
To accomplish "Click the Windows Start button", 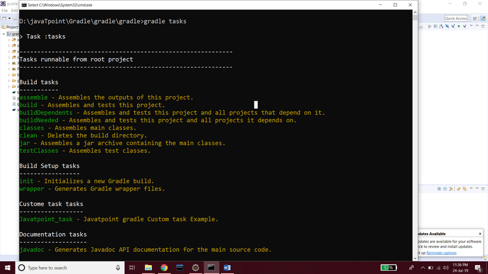I will coord(7,267).
